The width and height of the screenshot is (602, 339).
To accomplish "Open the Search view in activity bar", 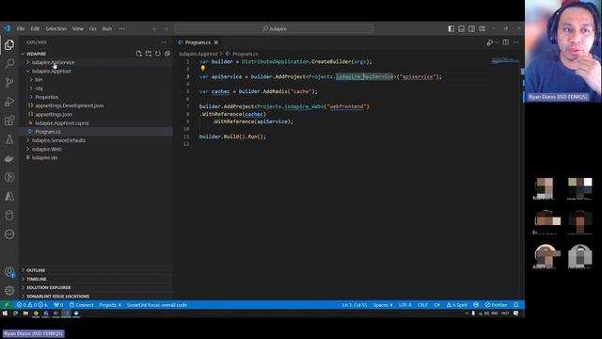I will (9, 63).
